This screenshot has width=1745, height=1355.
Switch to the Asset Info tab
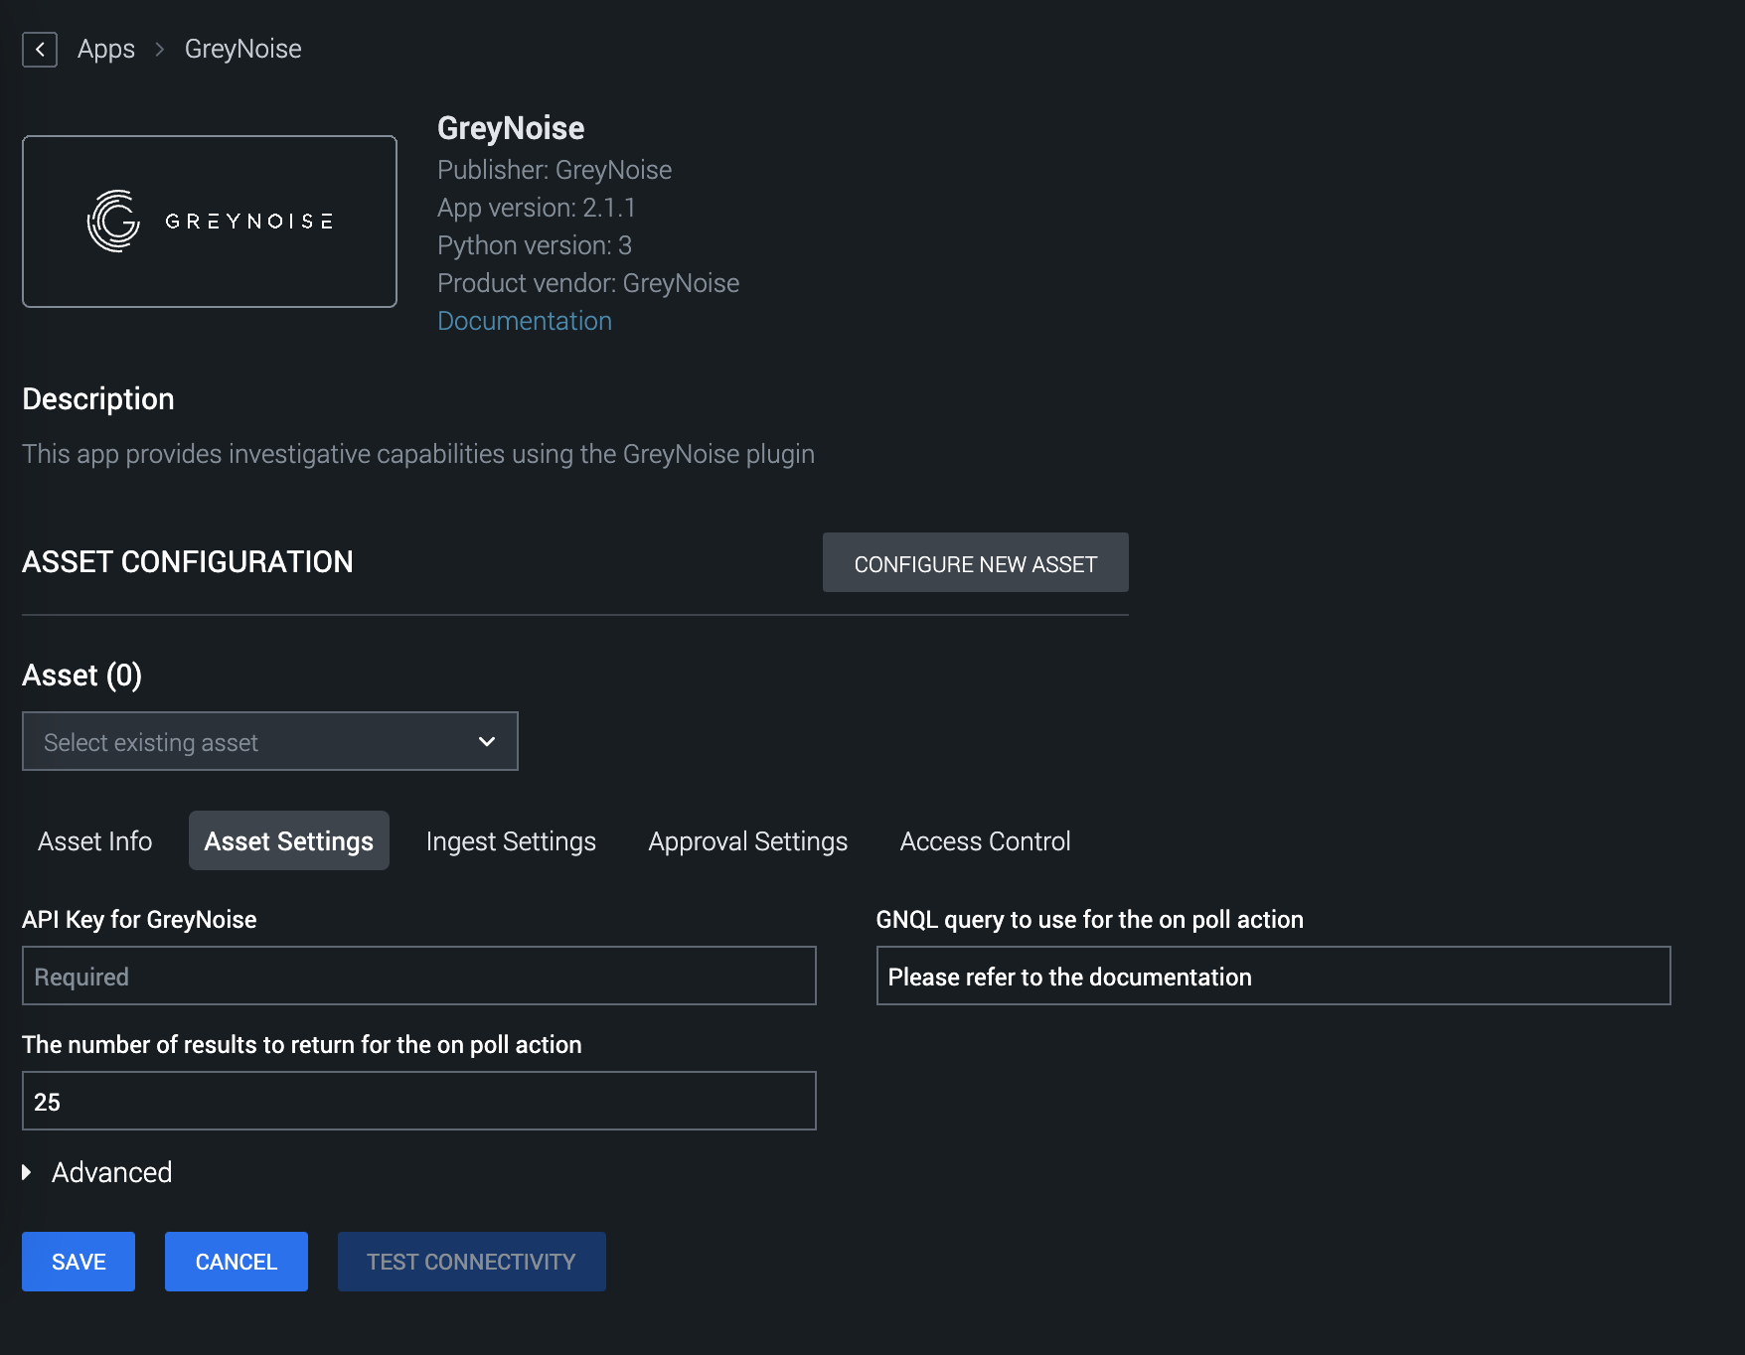pos(95,841)
